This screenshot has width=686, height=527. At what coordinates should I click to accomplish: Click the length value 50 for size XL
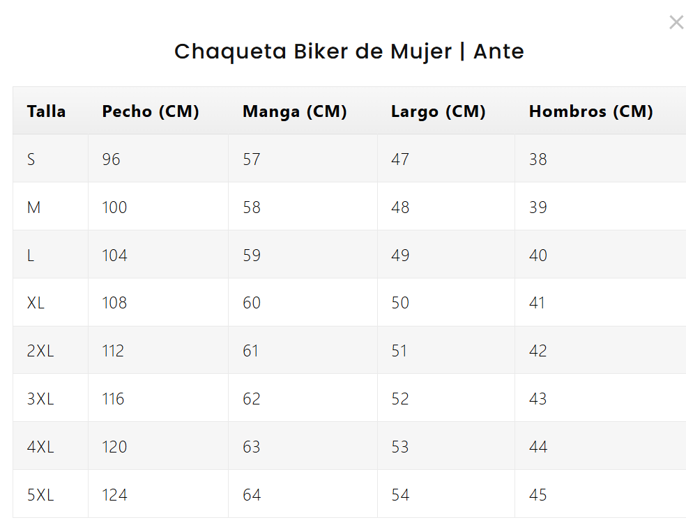pos(399,302)
